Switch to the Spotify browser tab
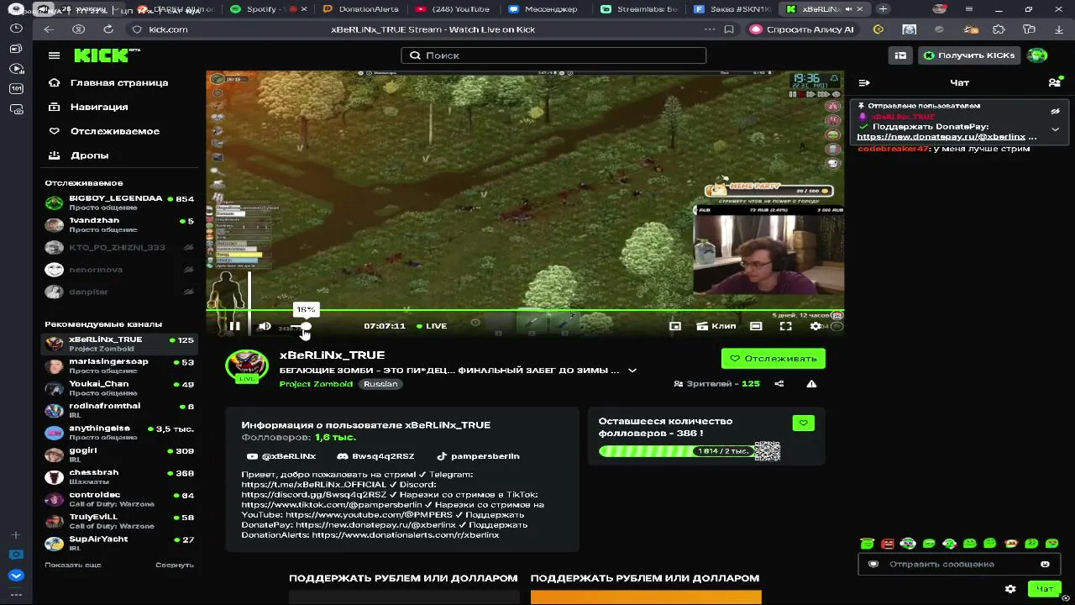Viewport: 1075px width, 605px height. (270, 9)
